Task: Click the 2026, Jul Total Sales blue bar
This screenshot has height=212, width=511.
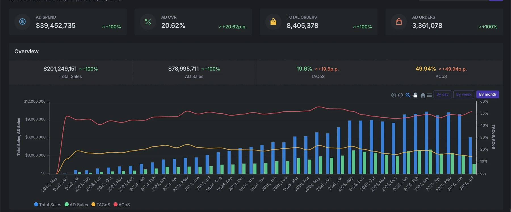Action: click(x=470, y=155)
